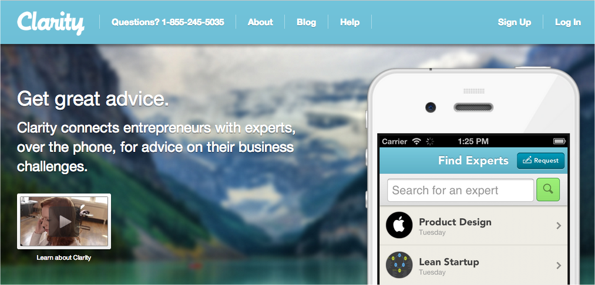The width and height of the screenshot is (595, 285).
Task: Expand the Product Design row chevron
Action: click(x=559, y=226)
